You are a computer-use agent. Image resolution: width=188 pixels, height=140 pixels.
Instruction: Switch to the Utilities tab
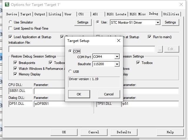[171, 14]
